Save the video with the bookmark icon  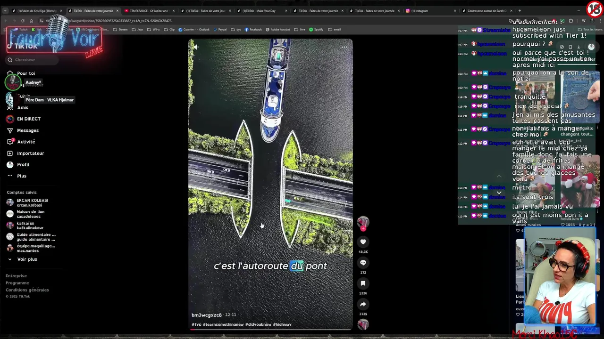[363, 283]
